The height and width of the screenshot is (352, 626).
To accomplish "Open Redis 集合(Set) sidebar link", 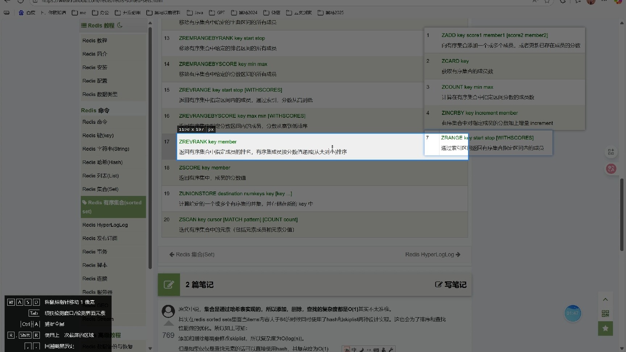I will pos(100,189).
